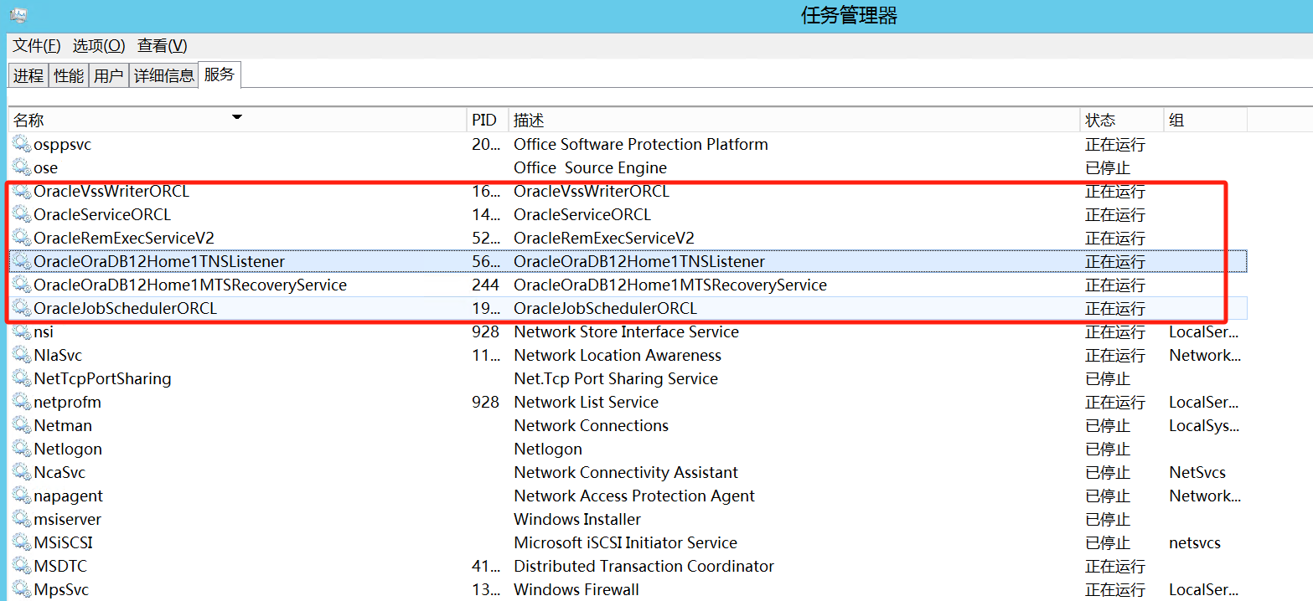Image resolution: width=1313 pixels, height=601 pixels.
Task: Sort by the PID column header
Action: (x=487, y=121)
